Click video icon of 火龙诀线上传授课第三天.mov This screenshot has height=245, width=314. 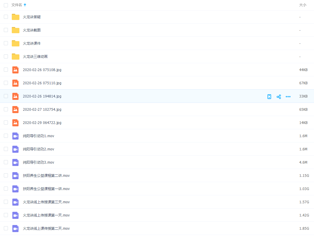16,202
